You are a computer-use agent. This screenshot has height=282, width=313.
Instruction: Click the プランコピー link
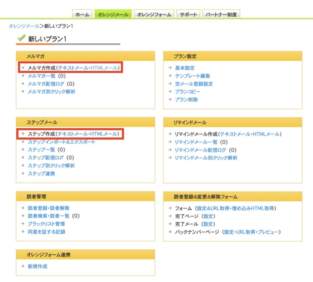[187, 92]
